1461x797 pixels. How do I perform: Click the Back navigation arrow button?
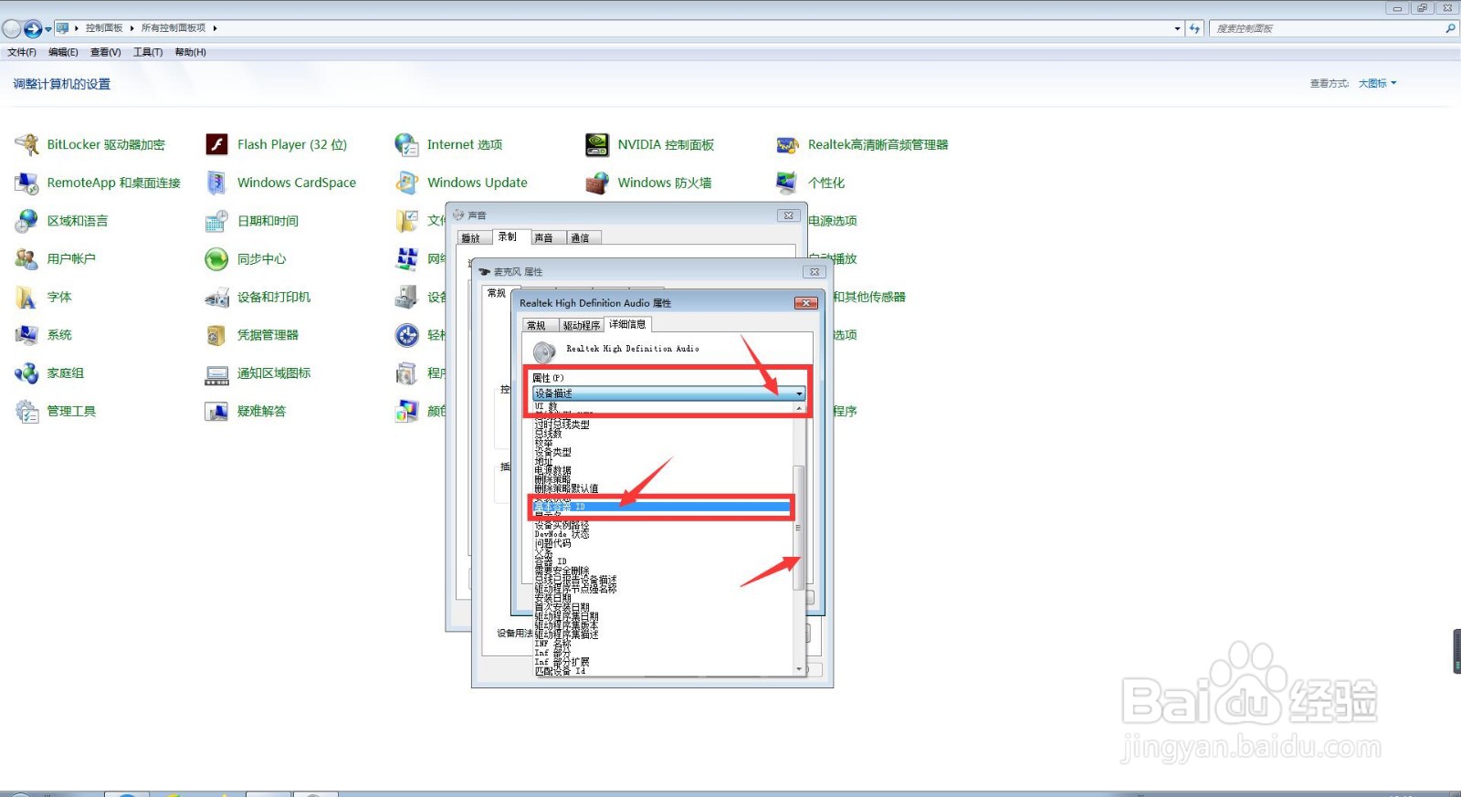click(x=12, y=28)
